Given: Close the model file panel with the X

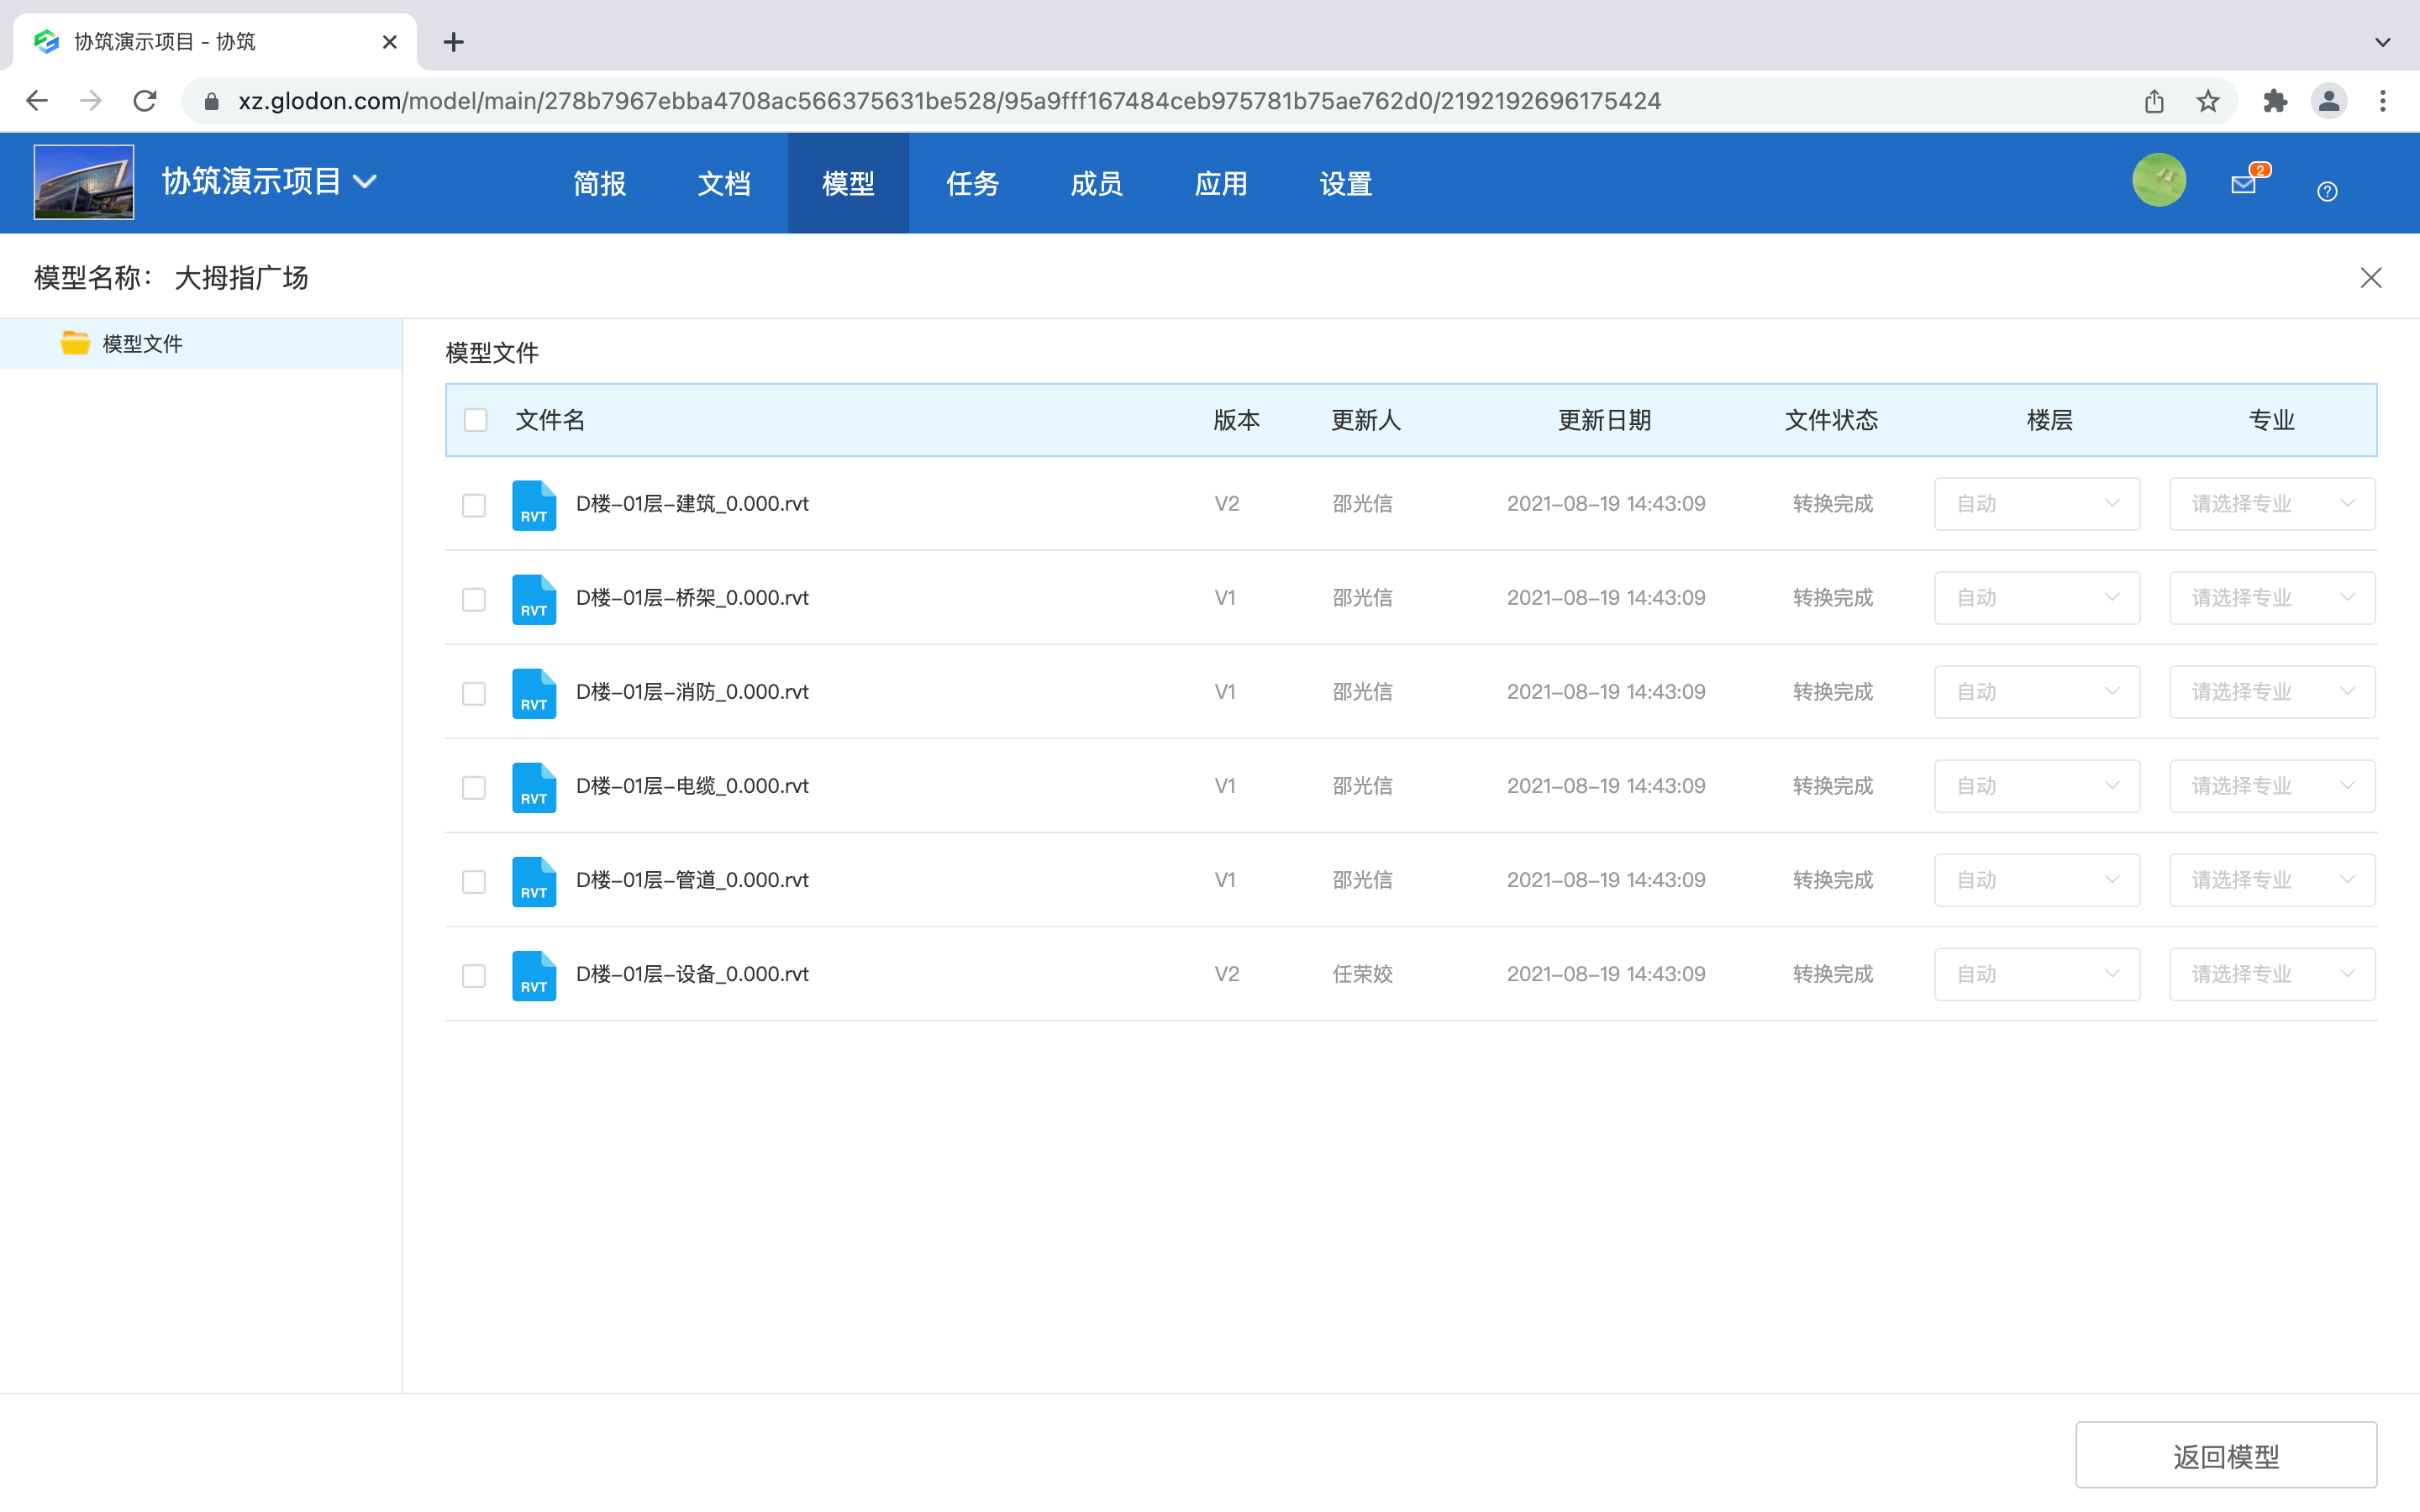Looking at the screenshot, I should click(x=2371, y=278).
